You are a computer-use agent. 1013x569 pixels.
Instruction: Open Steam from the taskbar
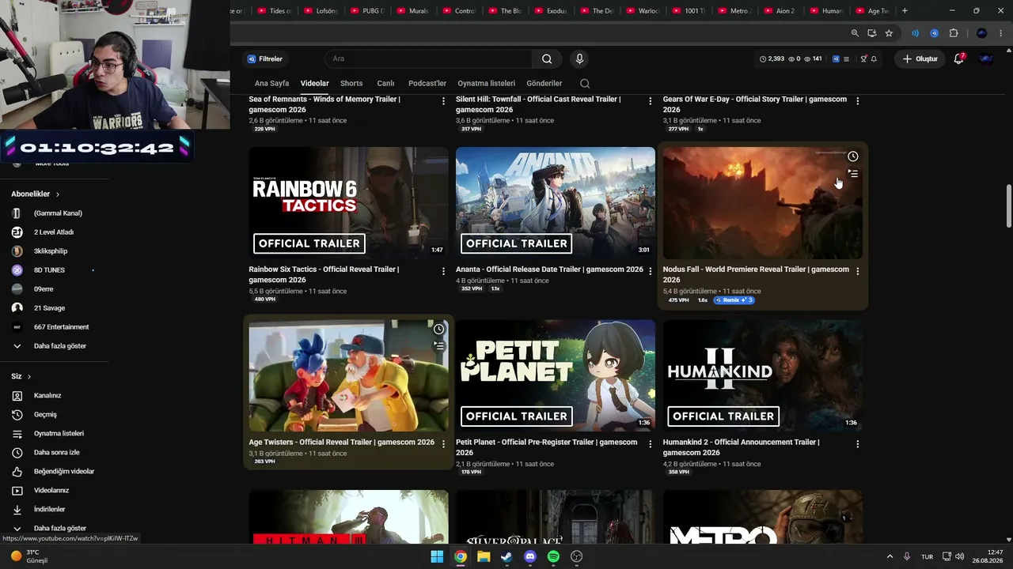[x=506, y=556]
